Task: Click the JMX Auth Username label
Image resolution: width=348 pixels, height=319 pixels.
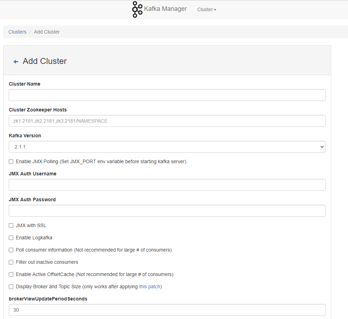Action: click(33, 174)
